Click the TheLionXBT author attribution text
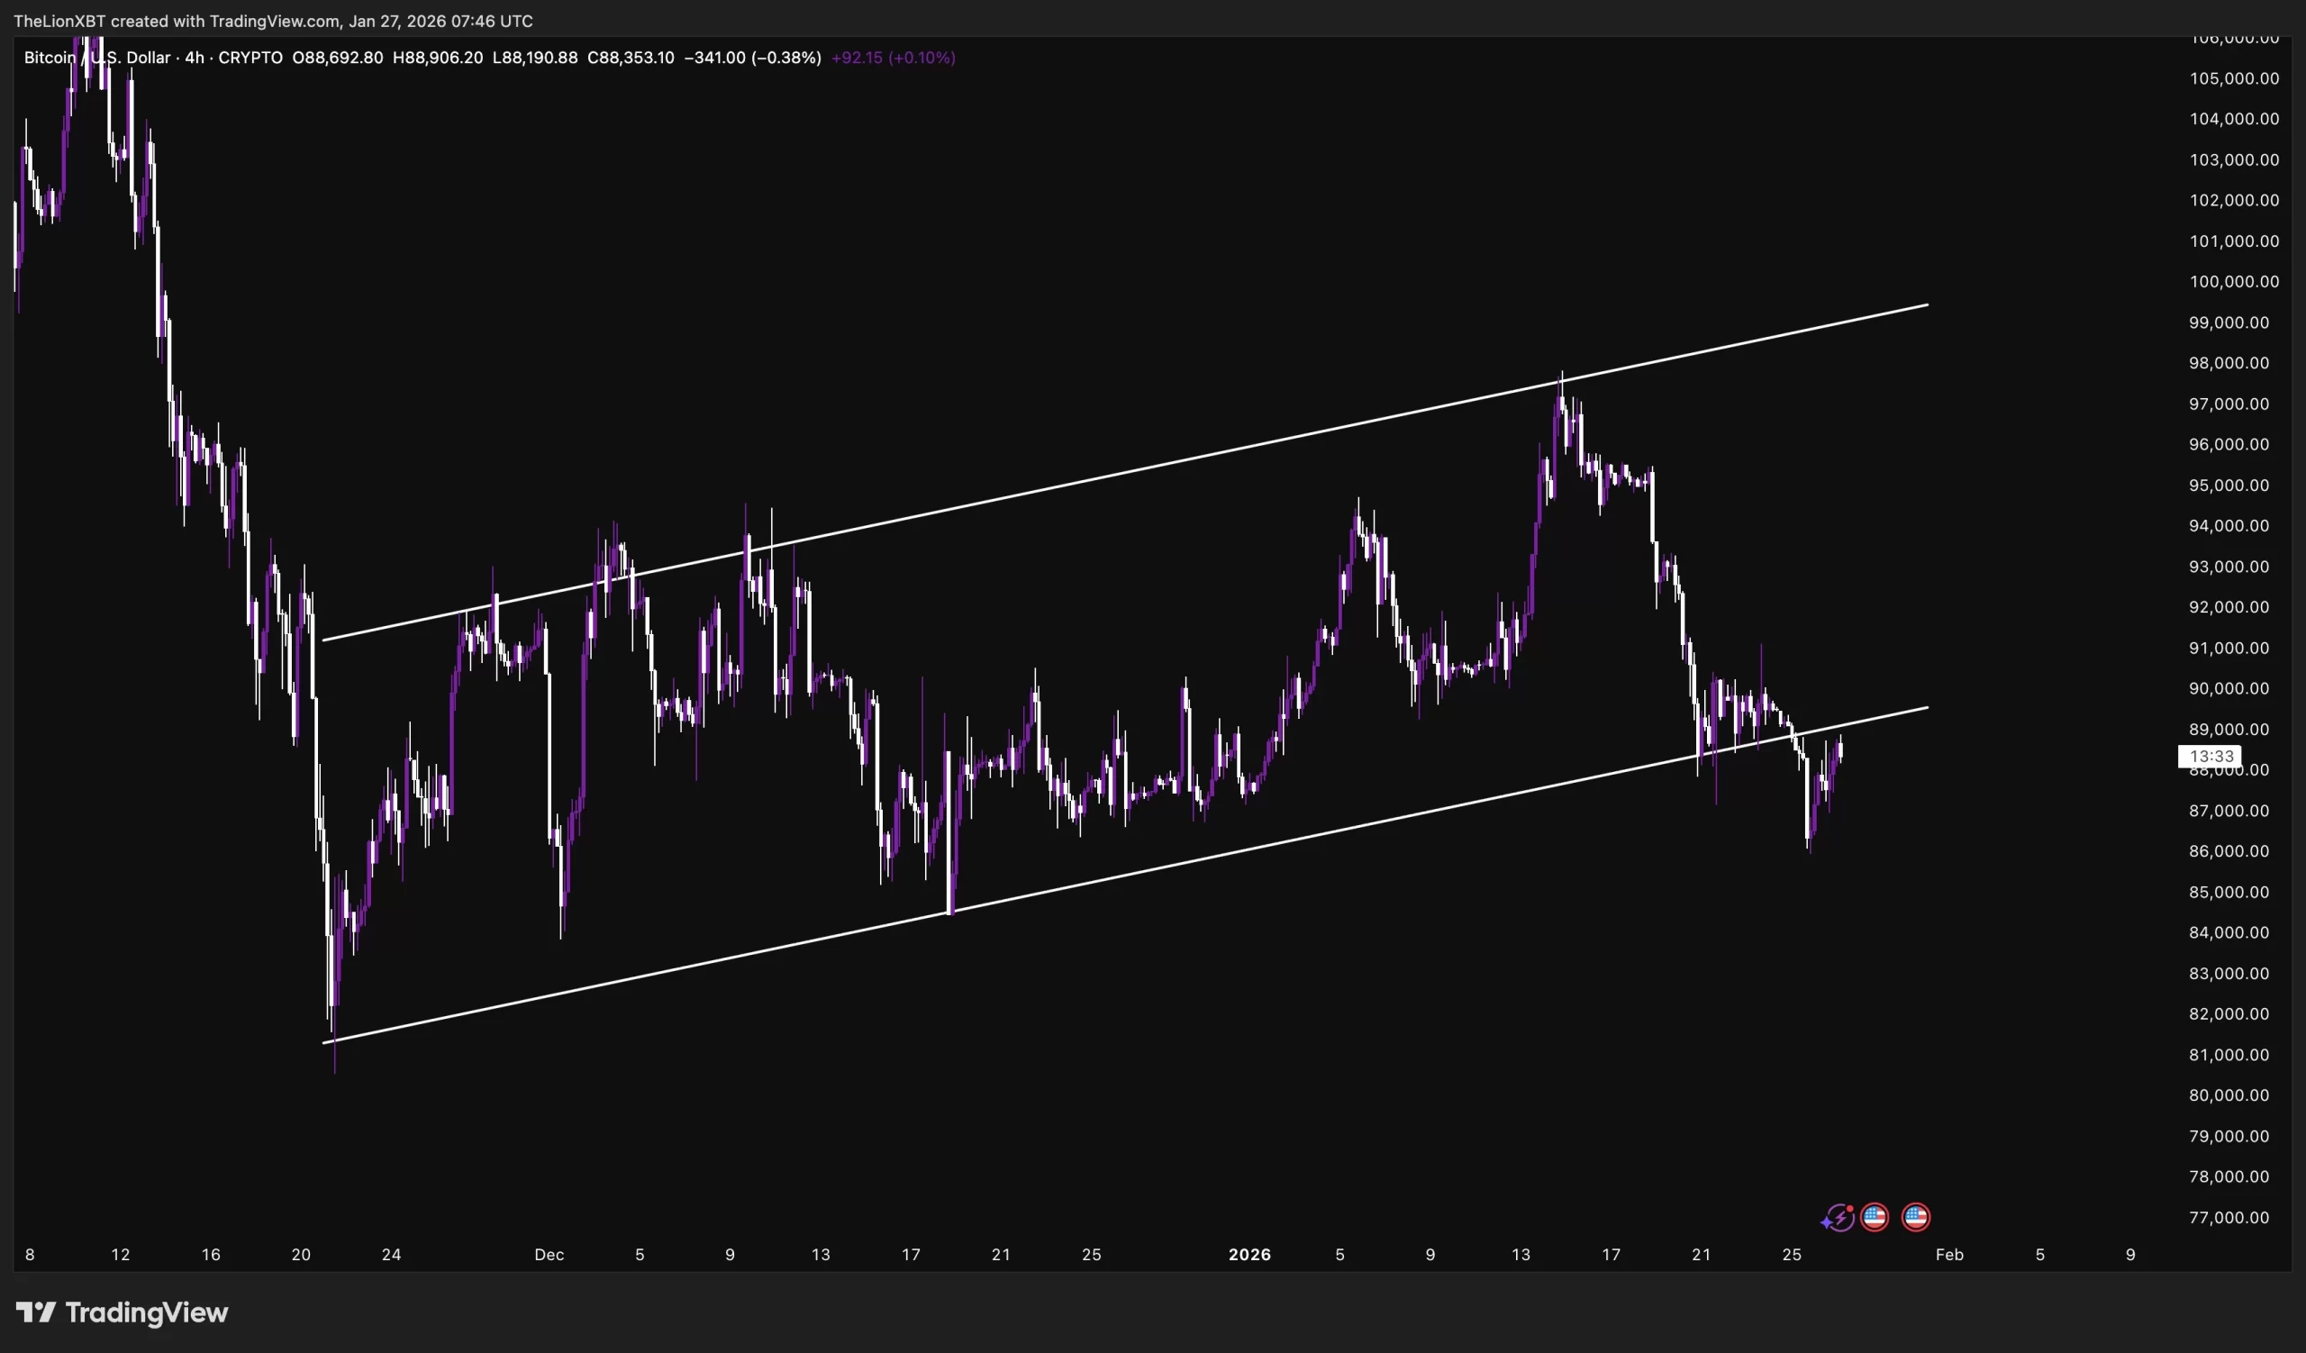 point(59,21)
